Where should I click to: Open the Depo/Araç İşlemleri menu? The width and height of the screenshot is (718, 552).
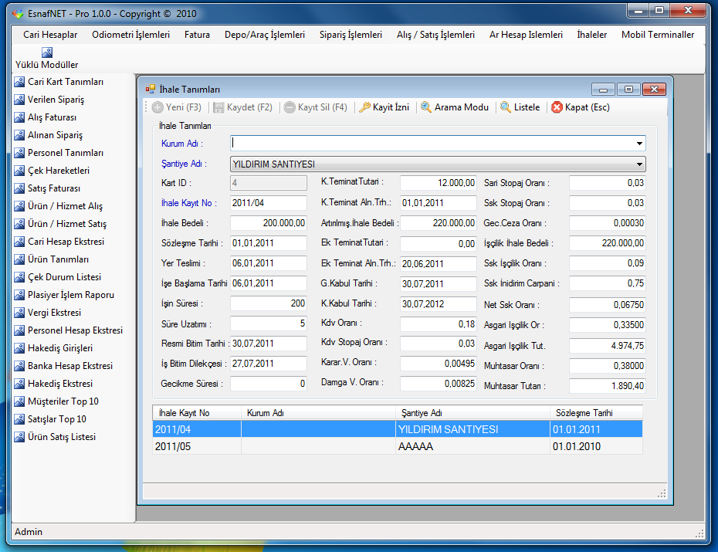click(x=265, y=35)
